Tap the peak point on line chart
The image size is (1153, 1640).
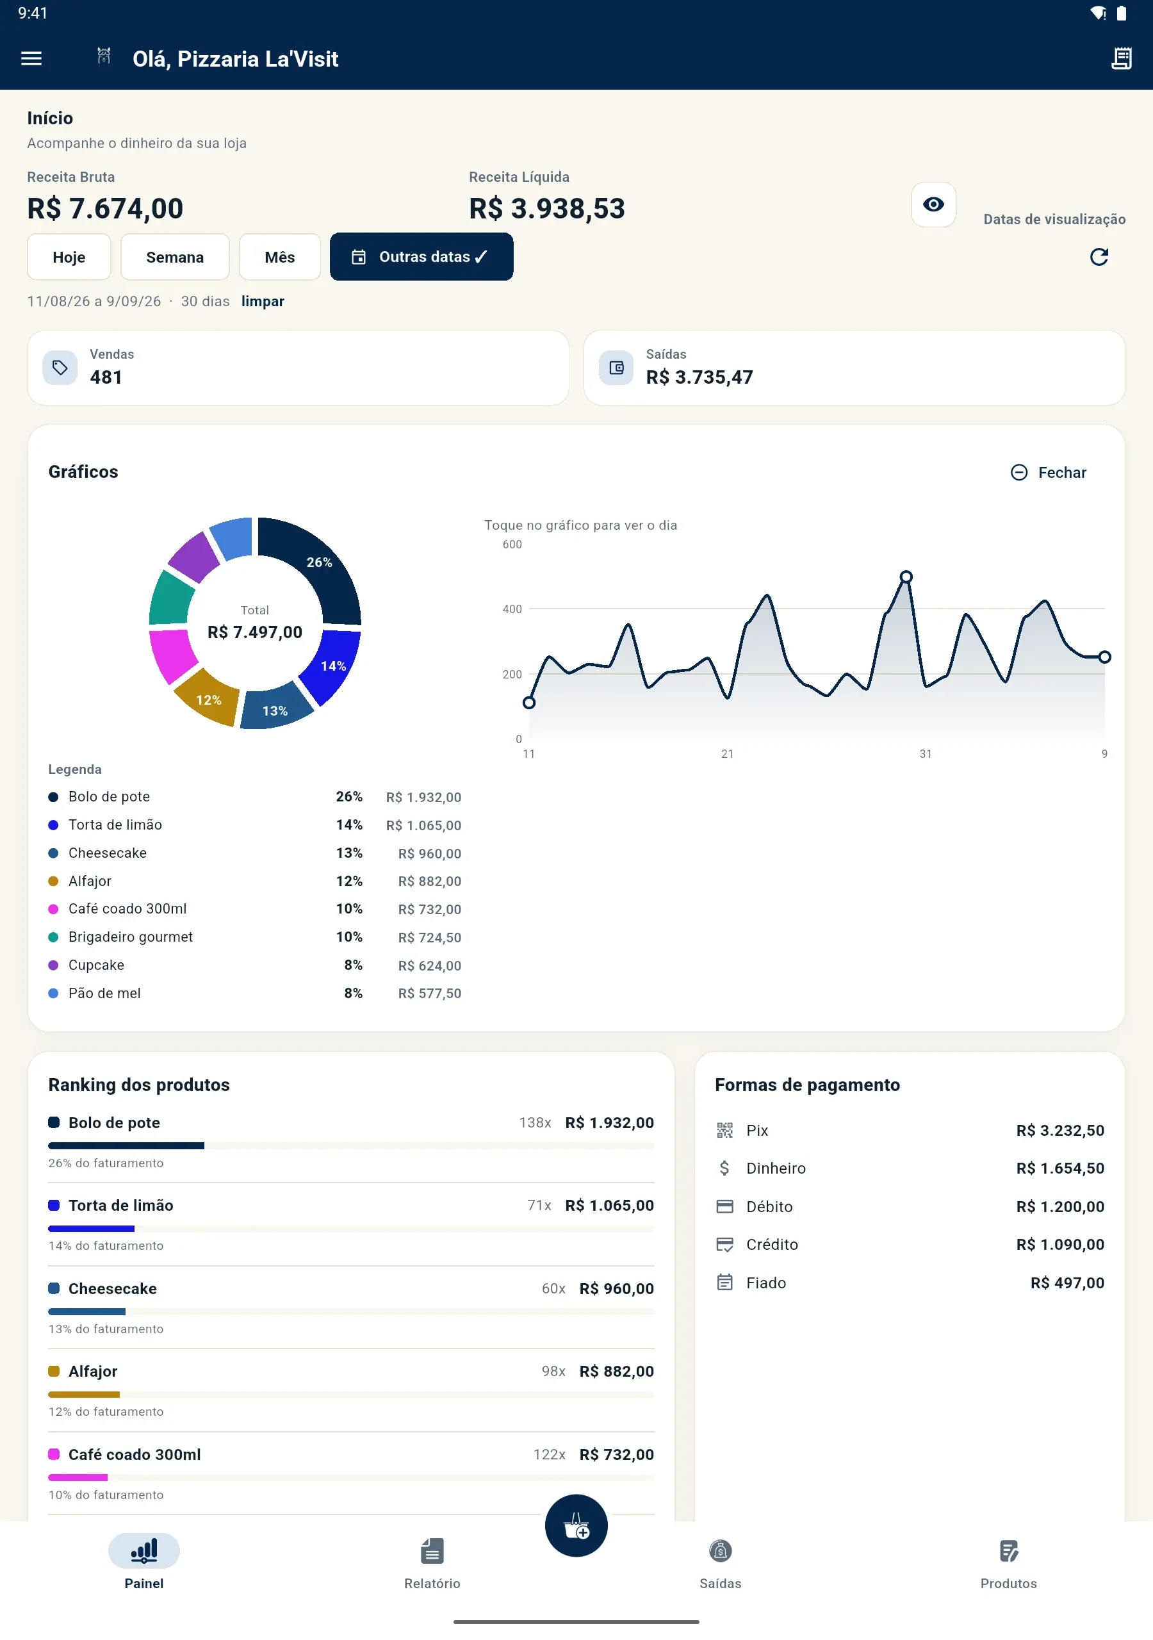point(905,577)
